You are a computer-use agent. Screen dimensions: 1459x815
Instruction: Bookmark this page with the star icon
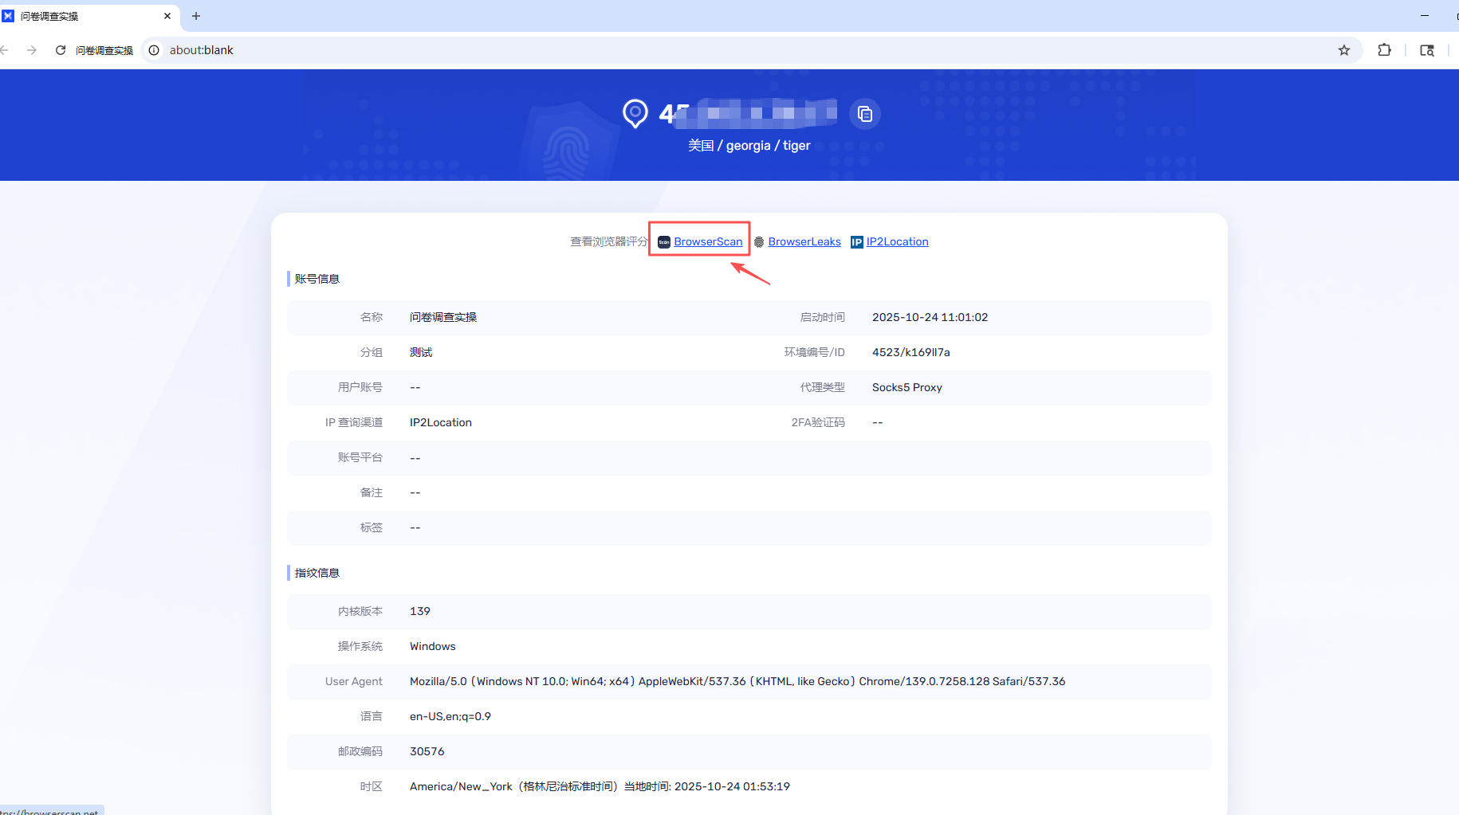(1344, 50)
